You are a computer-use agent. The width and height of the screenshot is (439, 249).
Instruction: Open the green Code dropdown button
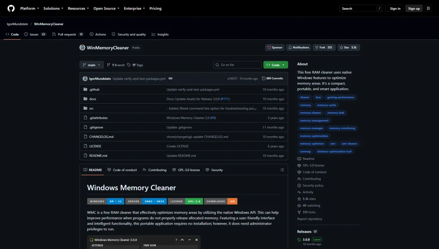click(276, 65)
